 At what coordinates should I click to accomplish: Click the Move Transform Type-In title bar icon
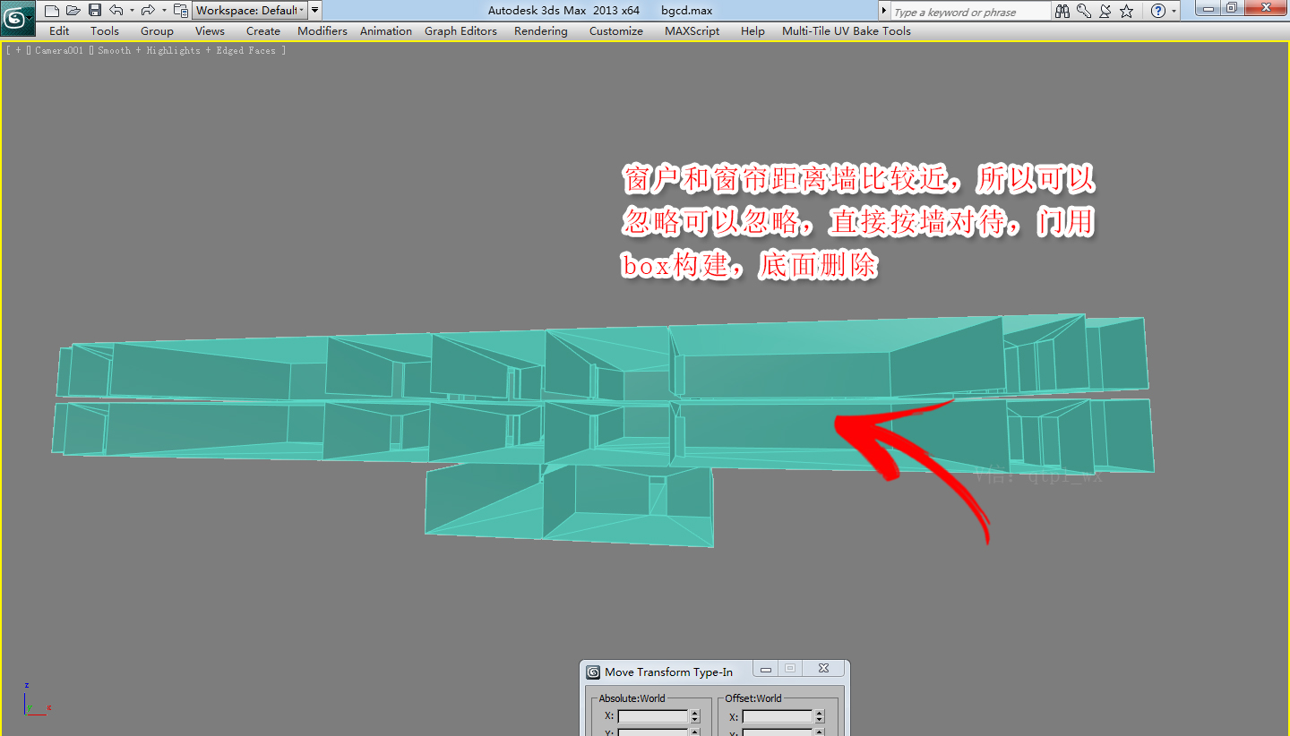click(593, 672)
